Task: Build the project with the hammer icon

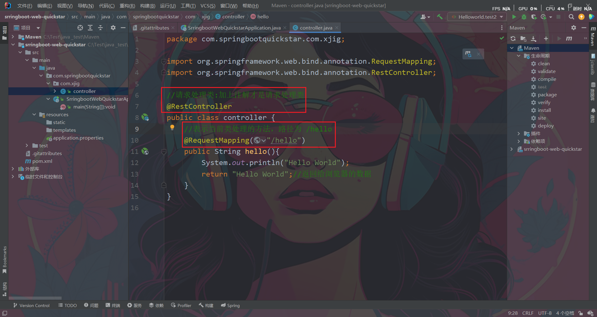Action: click(x=440, y=17)
